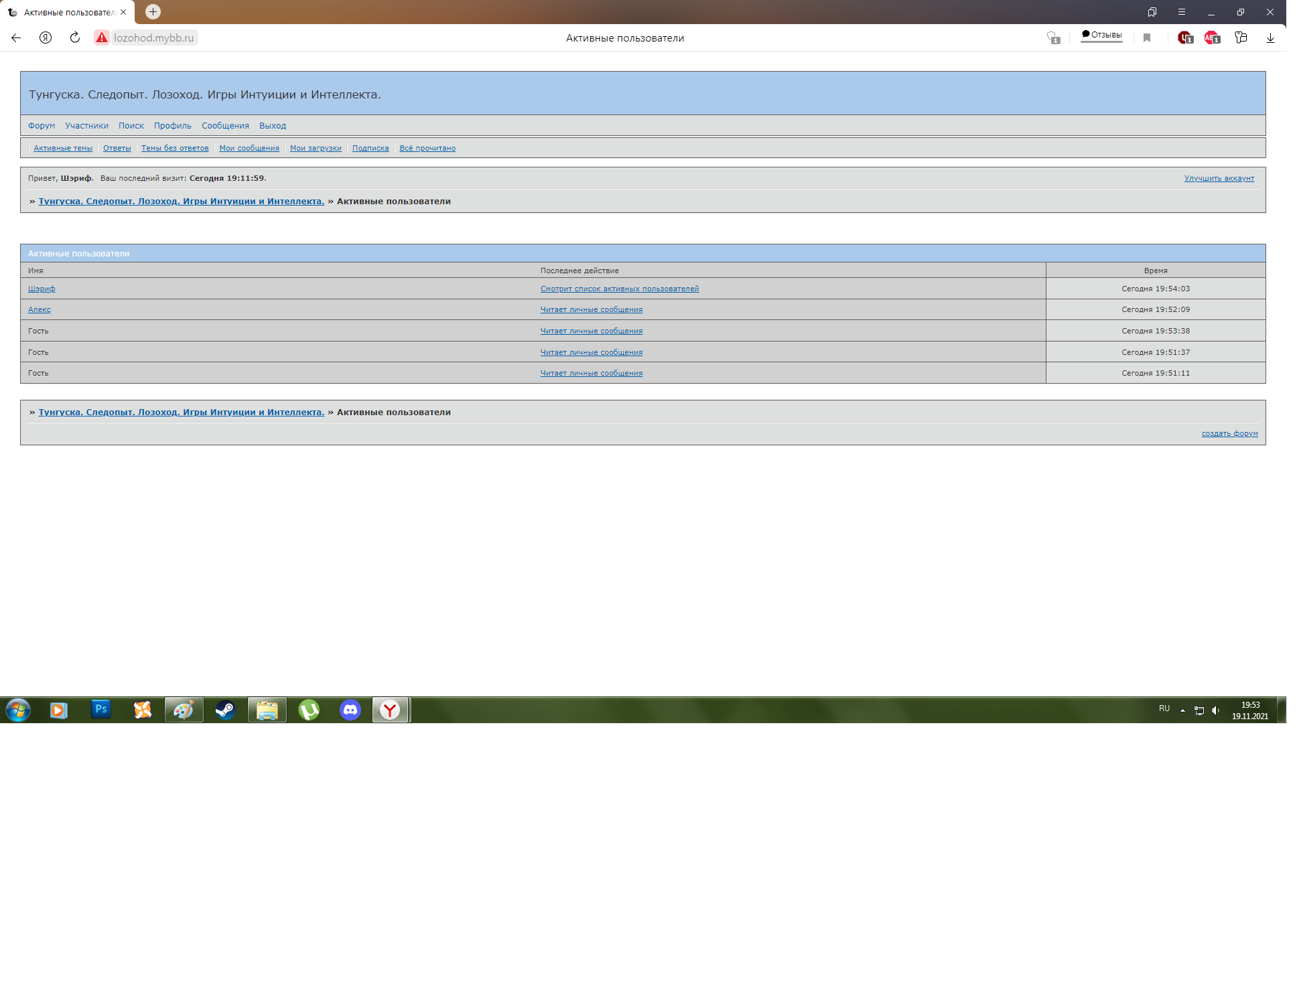The height and width of the screenshot is (983, 1297).
Task: Open the bookmarks collection icon in title bar
Action: click(1152, 12)
